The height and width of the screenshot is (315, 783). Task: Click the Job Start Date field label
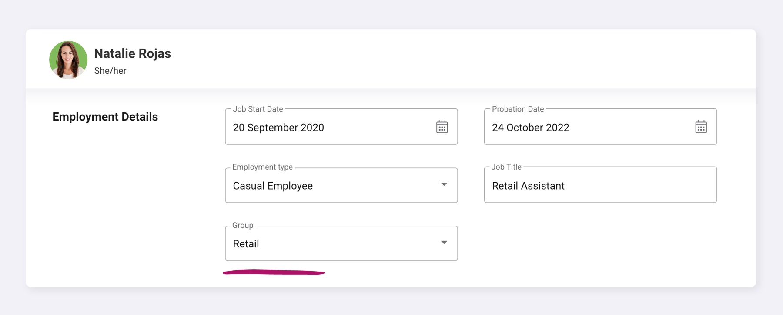click(x=258, y=109)
